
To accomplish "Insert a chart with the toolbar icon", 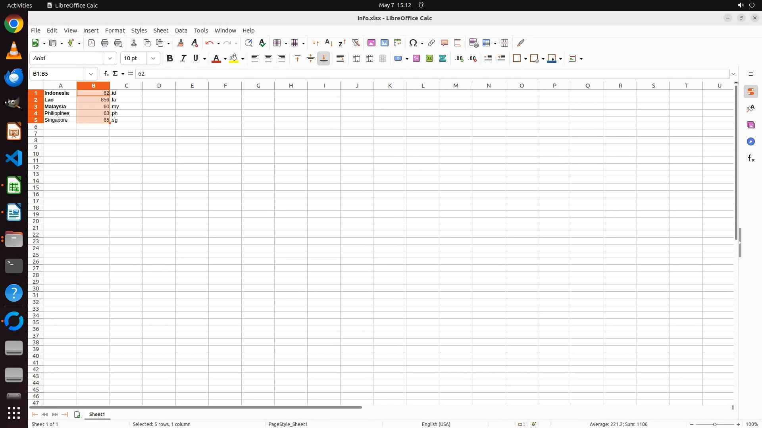I will [x=384, y=43].
